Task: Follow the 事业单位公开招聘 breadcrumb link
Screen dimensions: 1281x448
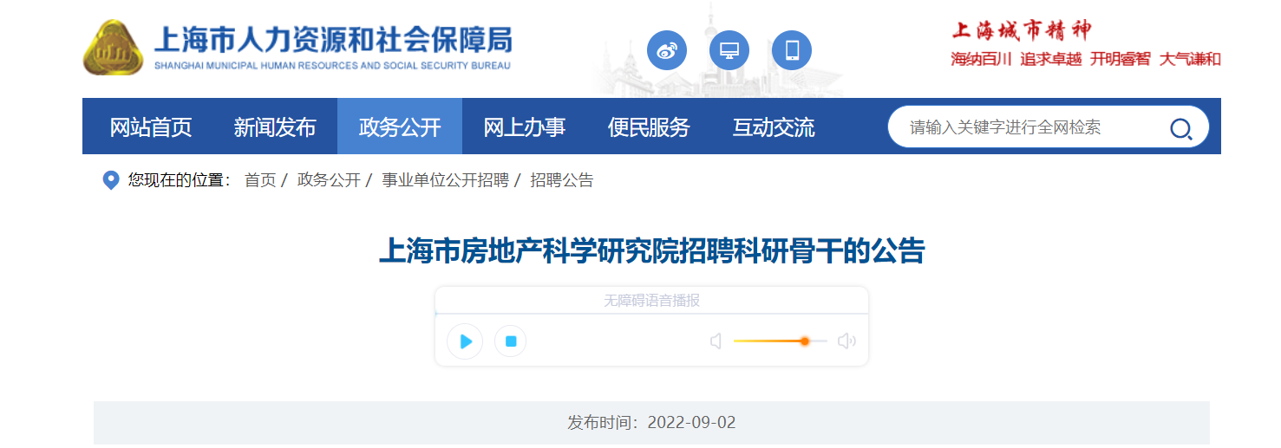Action: point(445,180)
